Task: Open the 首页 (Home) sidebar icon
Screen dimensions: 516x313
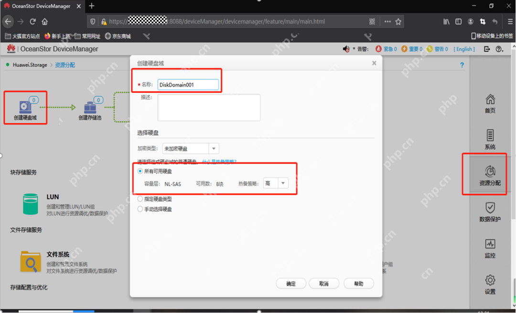Action: (x=490, y=102)
